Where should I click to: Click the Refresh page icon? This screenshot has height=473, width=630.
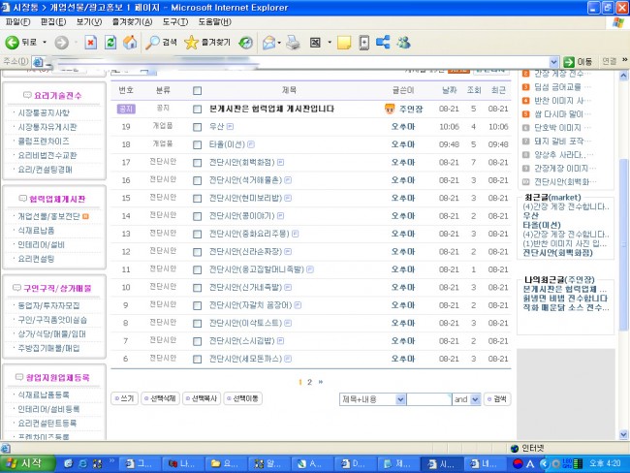[110, 43]
